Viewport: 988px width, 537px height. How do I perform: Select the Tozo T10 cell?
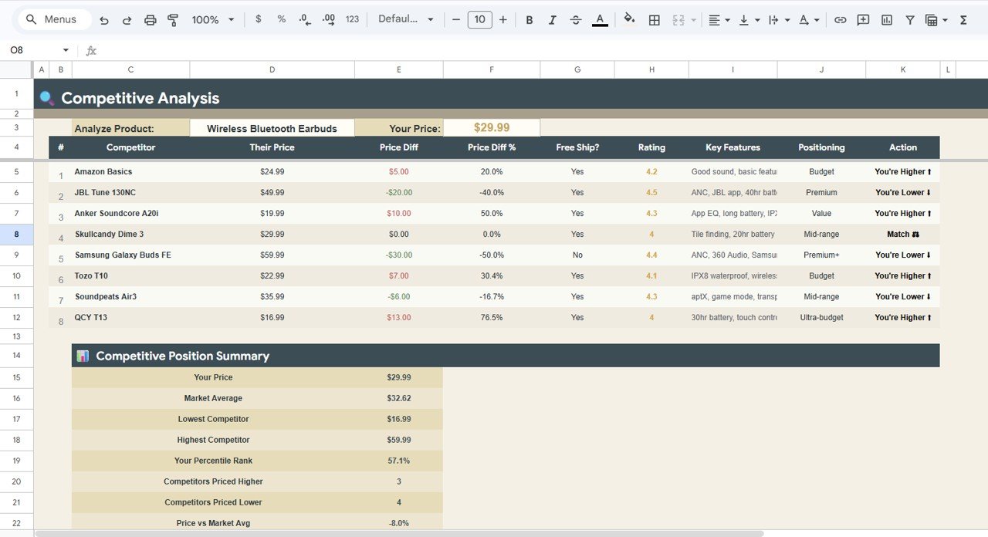tap(130, 275)
